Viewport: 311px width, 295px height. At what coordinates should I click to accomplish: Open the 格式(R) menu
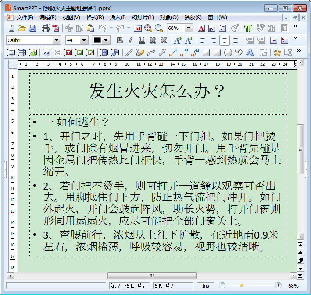tap(95, 18)
